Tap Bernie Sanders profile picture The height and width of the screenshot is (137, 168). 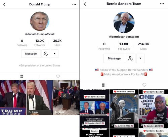point(124,22)
